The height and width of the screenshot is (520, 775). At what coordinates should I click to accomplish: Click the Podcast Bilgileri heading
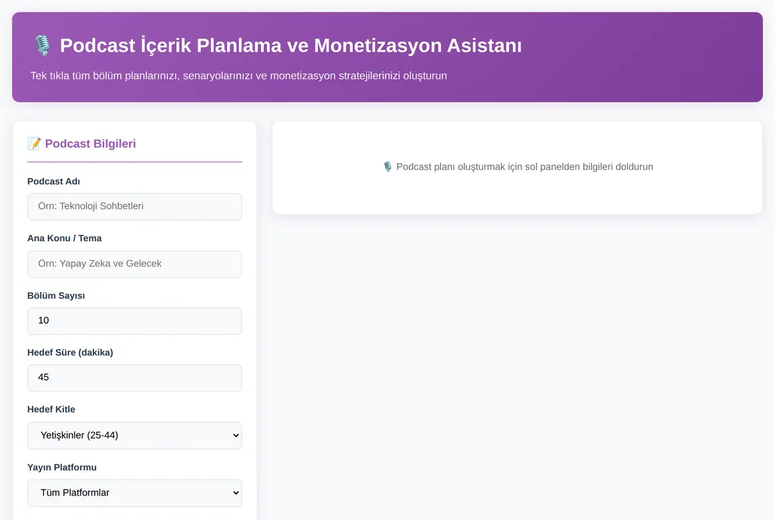pyautogui.click(x=90, y=143)
